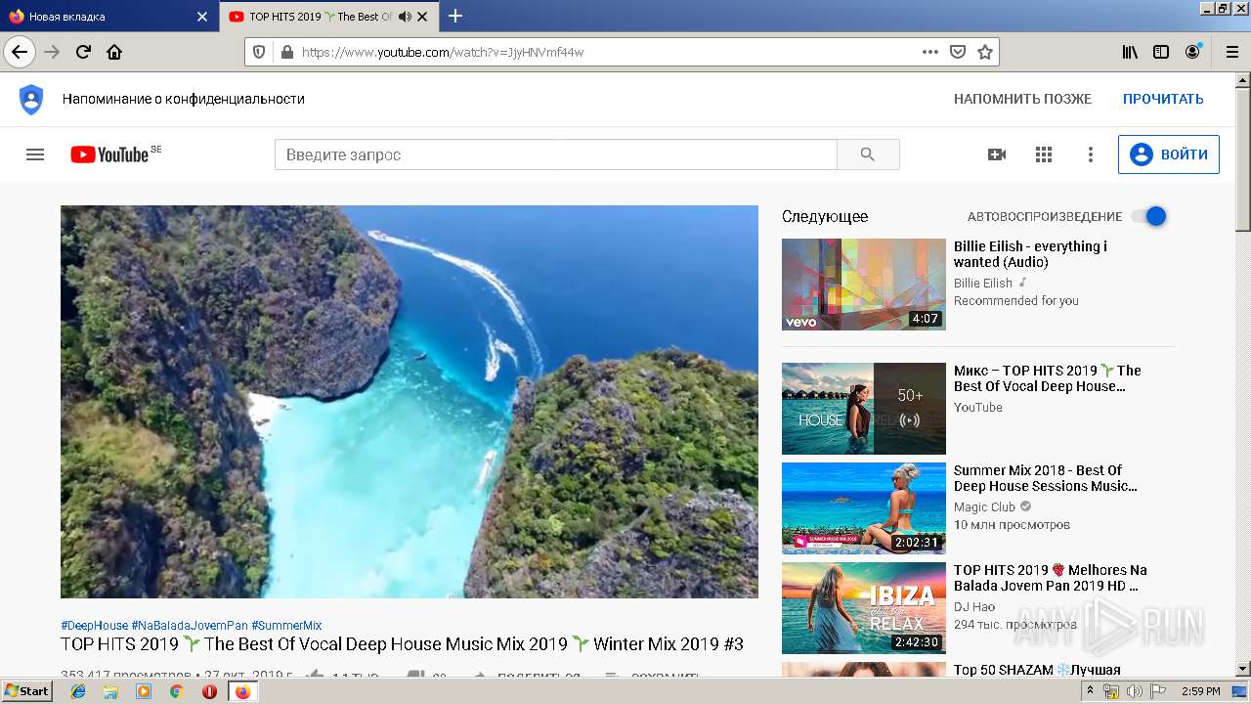1251x704 pixels.
Task: Mute the tab using the speaker icon
Action: 405,17
